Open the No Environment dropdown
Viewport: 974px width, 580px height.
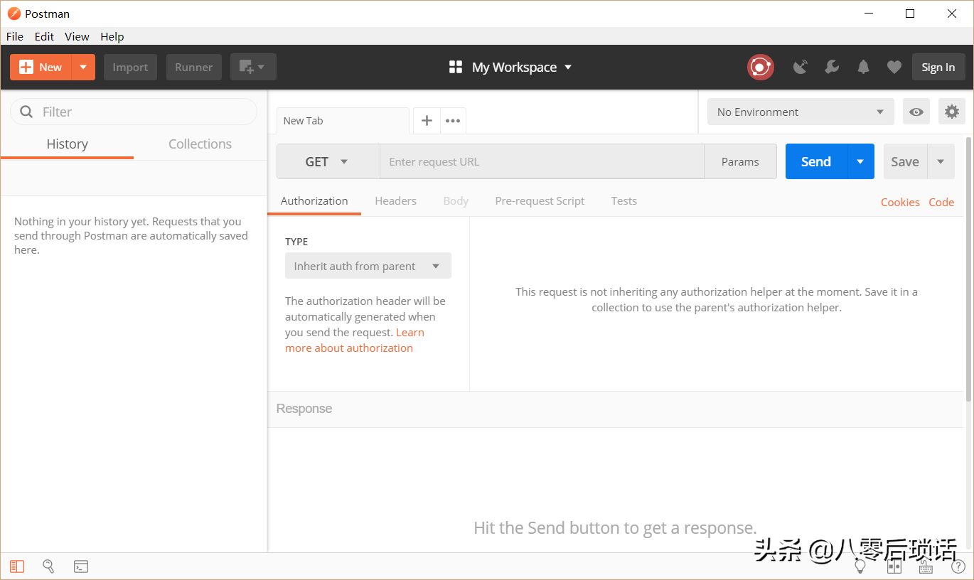[x=801, y=112]
